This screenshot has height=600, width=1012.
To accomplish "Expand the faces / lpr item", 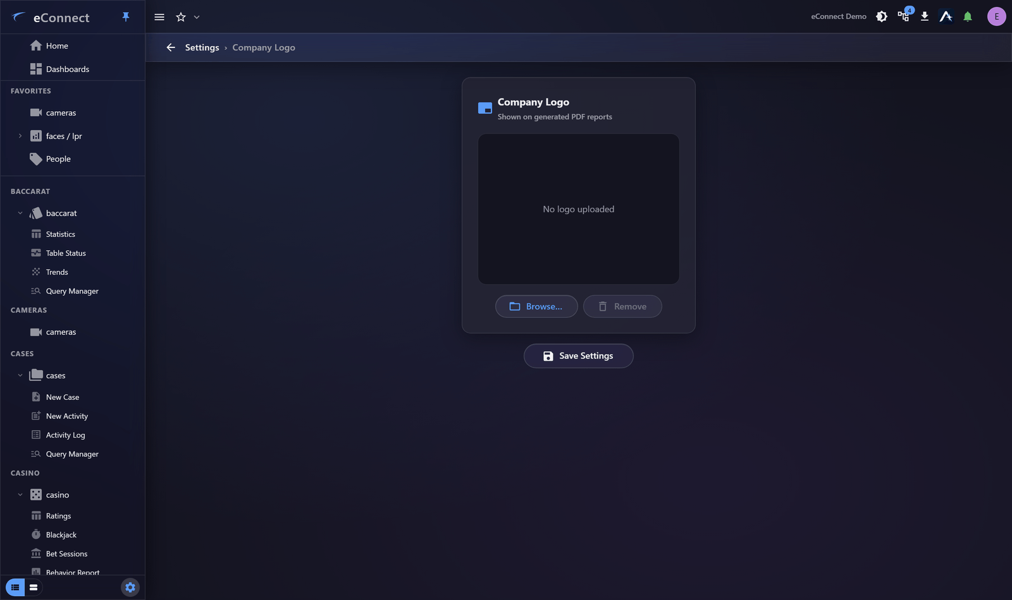I will 20,136.
